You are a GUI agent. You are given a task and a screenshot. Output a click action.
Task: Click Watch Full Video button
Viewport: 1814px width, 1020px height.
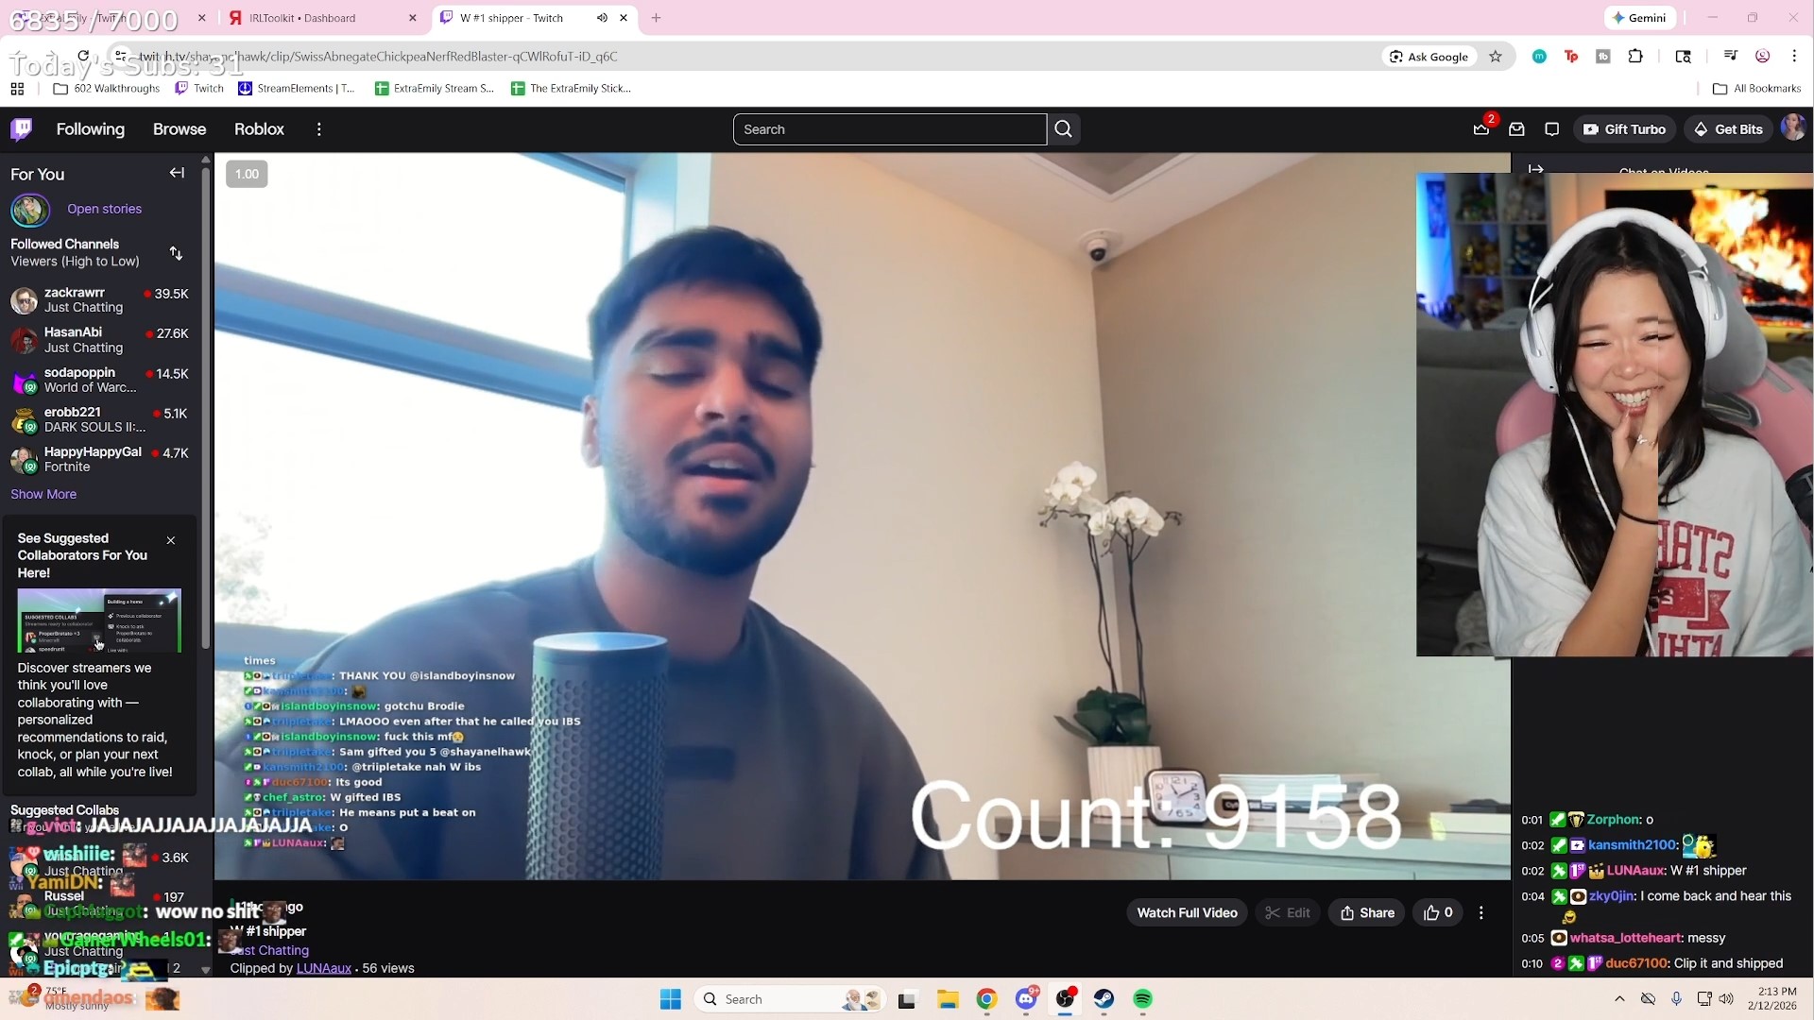[1187, 912]
